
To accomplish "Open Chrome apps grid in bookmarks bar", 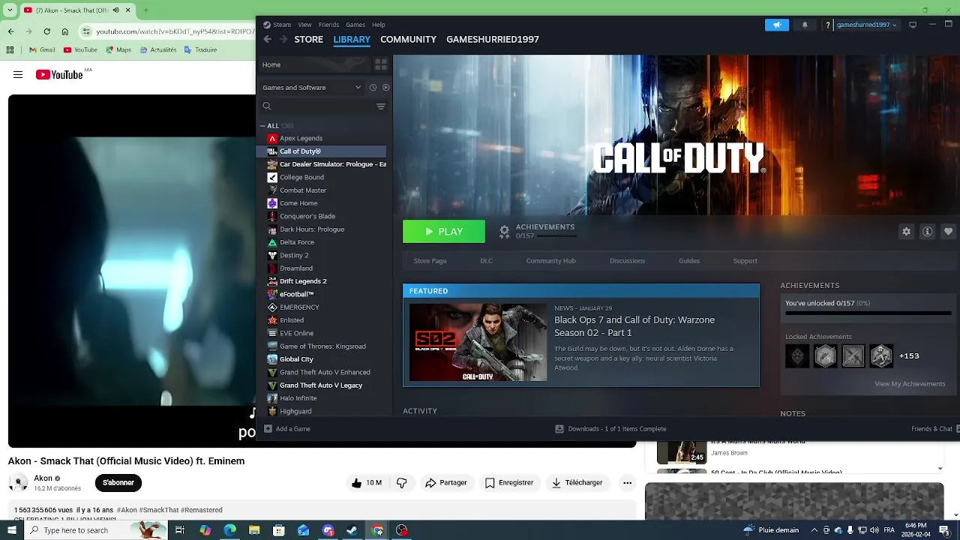I will coord(10,50).
